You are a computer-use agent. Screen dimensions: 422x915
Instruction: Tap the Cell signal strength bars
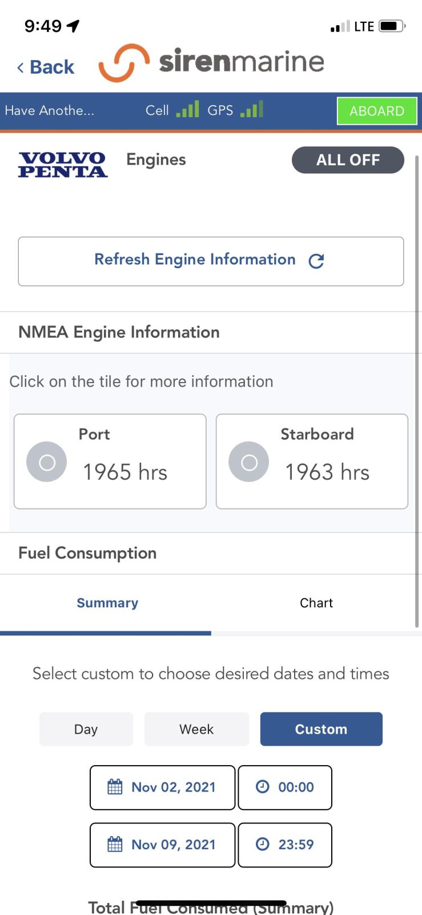tap(187, 109)
